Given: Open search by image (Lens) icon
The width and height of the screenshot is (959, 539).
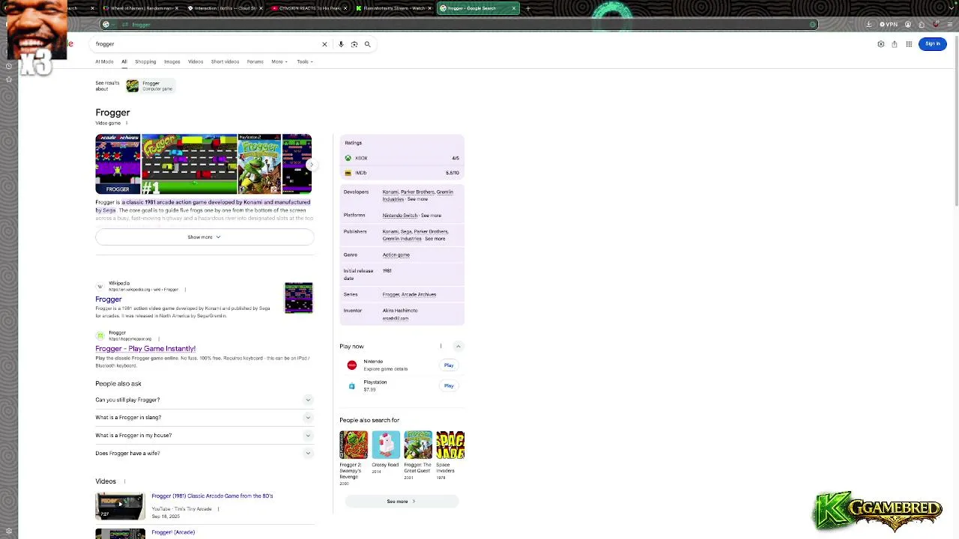Looking at the screenshot, I should pos(354,44).
